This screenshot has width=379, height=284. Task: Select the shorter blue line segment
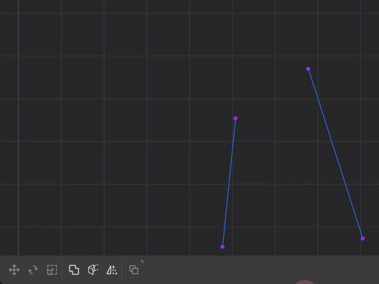229,183
